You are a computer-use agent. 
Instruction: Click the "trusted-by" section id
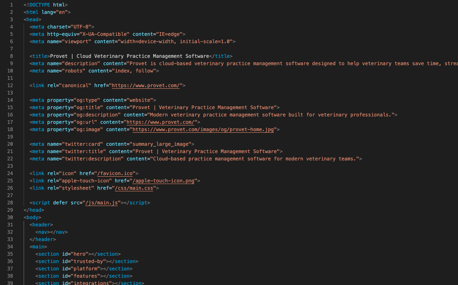point(88,261)
